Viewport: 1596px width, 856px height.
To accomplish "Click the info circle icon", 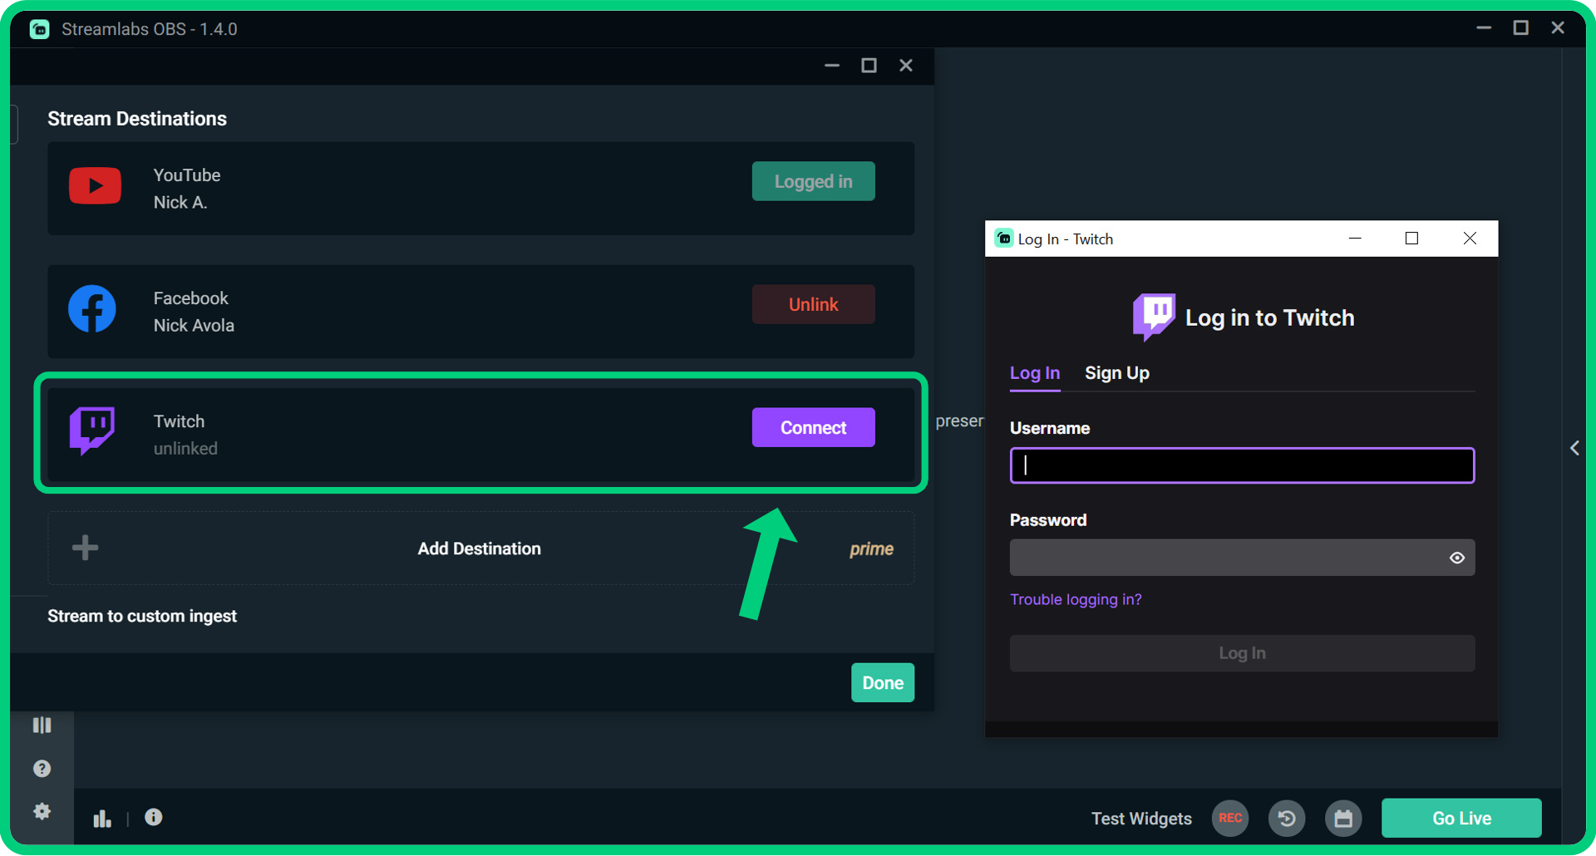I will [x=154, y=818].
